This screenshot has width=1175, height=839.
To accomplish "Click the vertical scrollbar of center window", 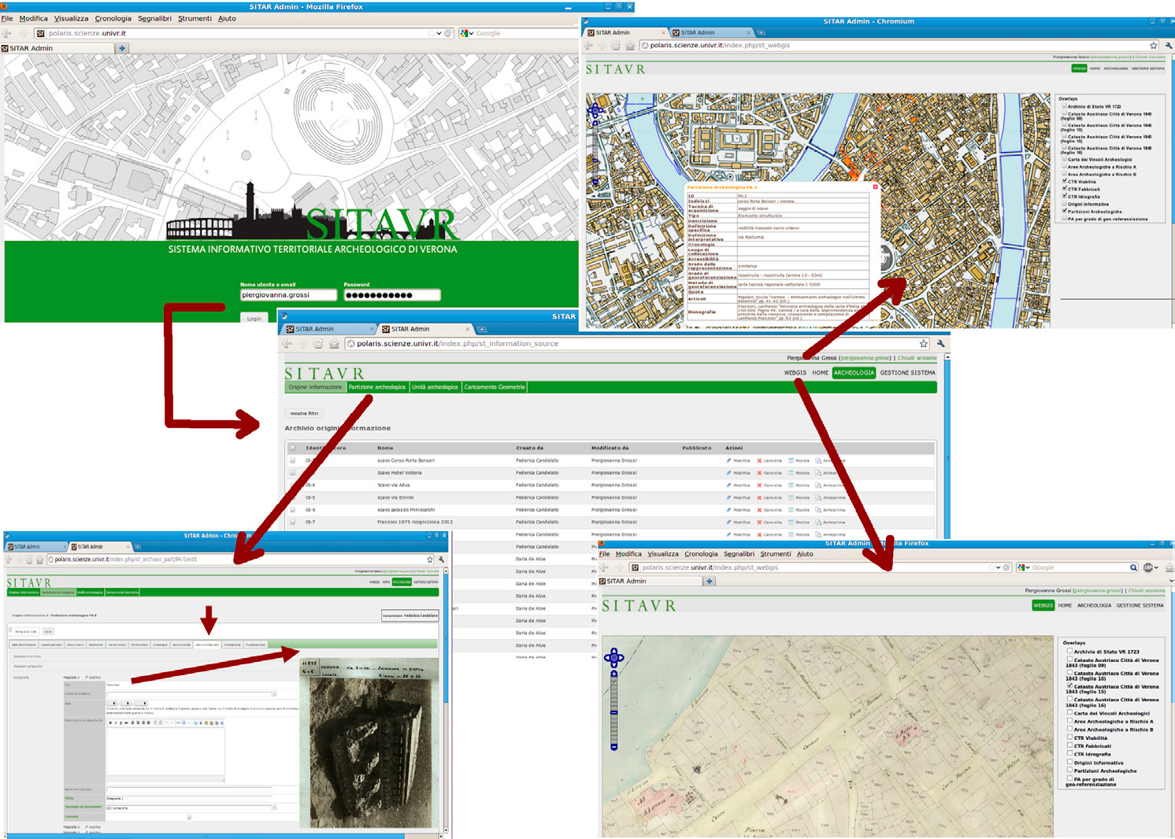I will tap(947, 445).
